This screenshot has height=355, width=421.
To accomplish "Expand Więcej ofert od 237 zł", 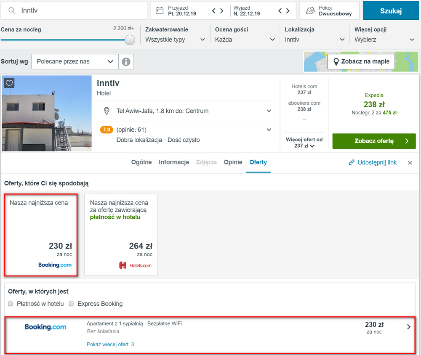I will coord(304,143).
